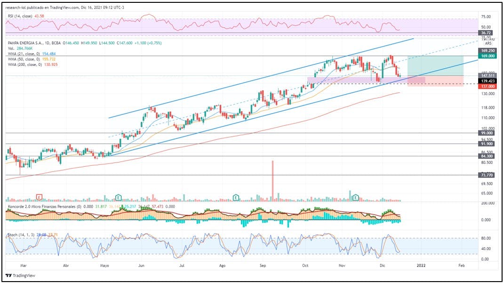Click the 84.300 horizontal line label
Viewport: 503px width, 283px height.
point(487,156)
